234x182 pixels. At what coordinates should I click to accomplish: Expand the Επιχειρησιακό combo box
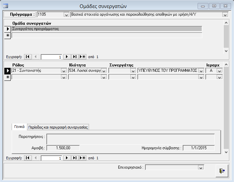pyautogui.click(x=201, y=167)
